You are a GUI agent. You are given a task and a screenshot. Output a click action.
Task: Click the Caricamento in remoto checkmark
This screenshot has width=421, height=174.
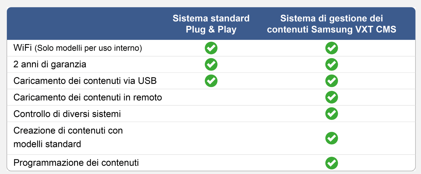point(331,97)
